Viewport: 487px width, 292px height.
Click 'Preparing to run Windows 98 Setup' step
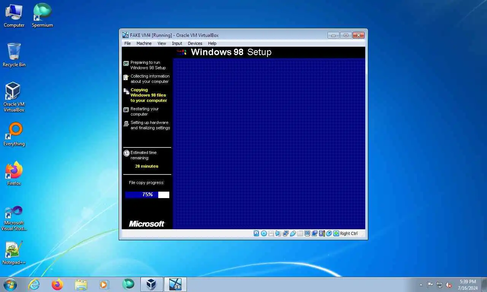tap(148, 65)
